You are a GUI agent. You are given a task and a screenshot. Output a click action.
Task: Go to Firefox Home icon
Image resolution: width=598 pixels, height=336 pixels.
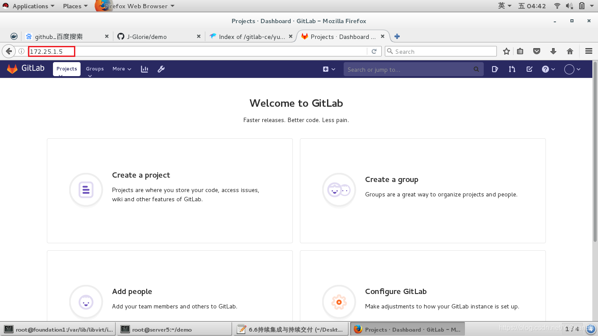(x=570, y=52)
